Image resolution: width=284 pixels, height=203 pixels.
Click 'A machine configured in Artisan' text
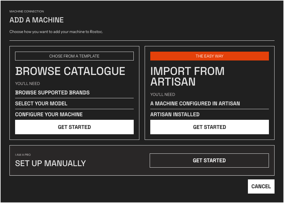pos(195,104)
